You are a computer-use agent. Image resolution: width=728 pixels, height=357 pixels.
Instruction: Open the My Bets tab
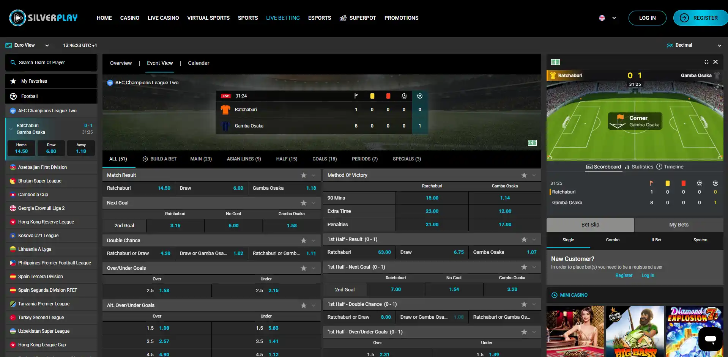click(x=679, y=225)
